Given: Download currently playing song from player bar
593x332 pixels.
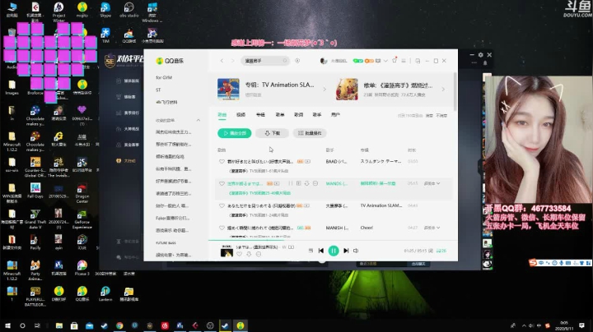Looking at the screenshot, I should click(x=249, y=254).
